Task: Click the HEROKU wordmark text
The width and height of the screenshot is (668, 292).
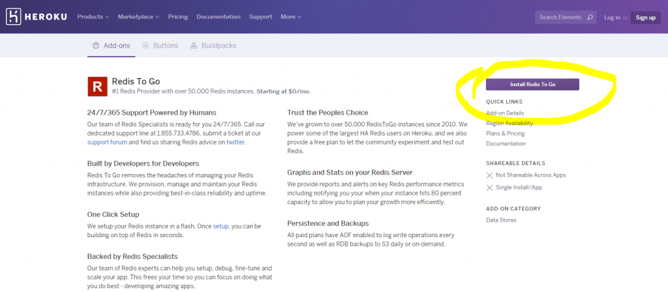Action: tap(46, 17)
